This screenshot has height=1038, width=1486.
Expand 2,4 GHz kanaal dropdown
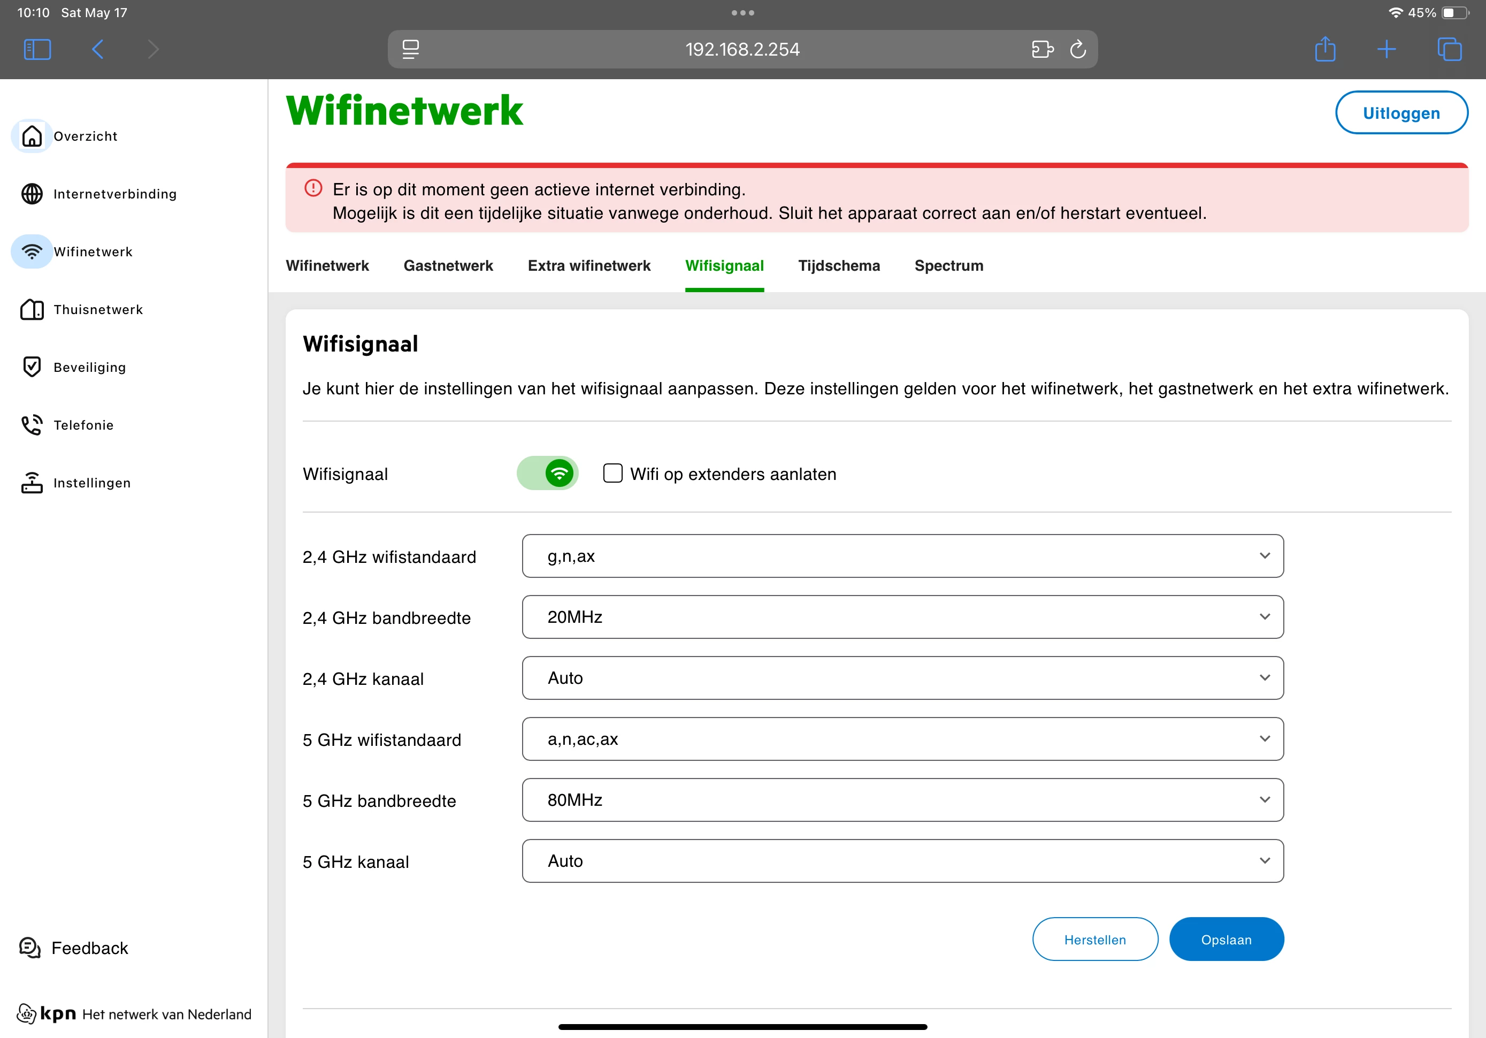902,678
